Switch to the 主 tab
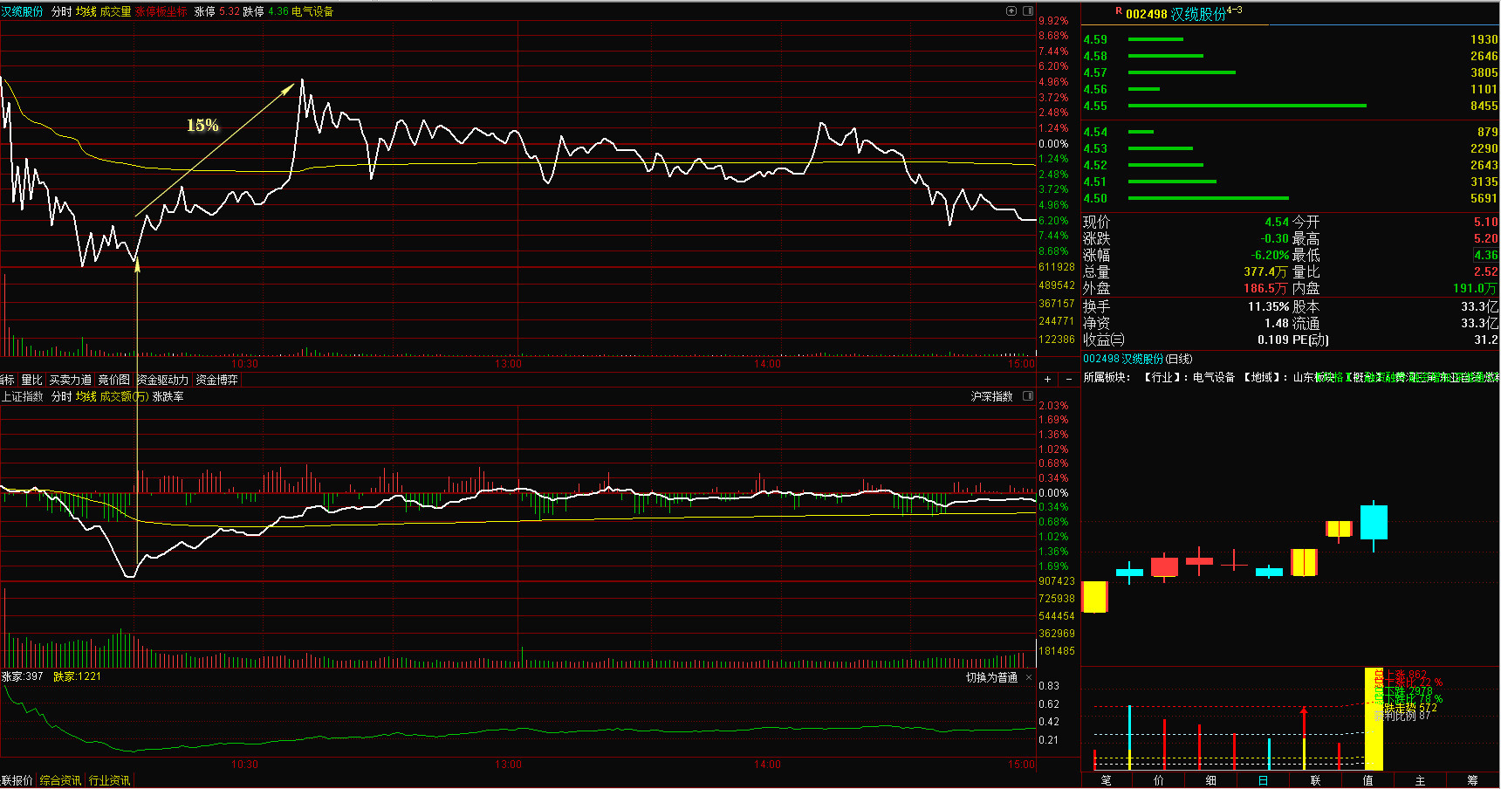 tap(1421, 780)
